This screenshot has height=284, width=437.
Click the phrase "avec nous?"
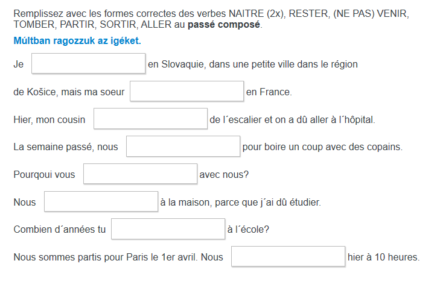pyautogui.click(x=224, y=175)
